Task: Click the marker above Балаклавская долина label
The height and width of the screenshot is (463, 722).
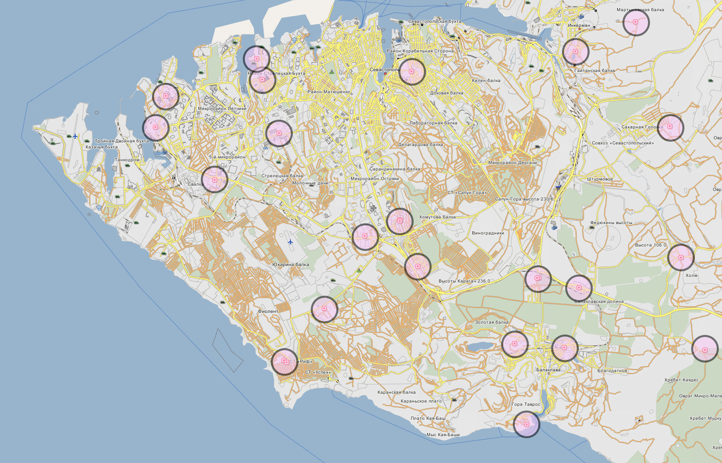Action: pos(579,288)
